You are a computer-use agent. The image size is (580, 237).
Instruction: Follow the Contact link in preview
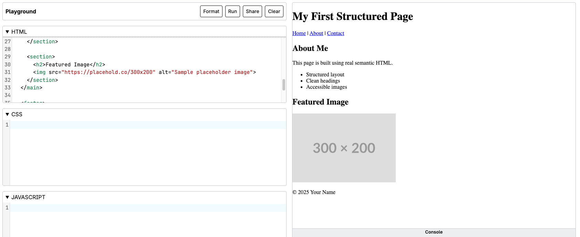[x=335, y=33]
